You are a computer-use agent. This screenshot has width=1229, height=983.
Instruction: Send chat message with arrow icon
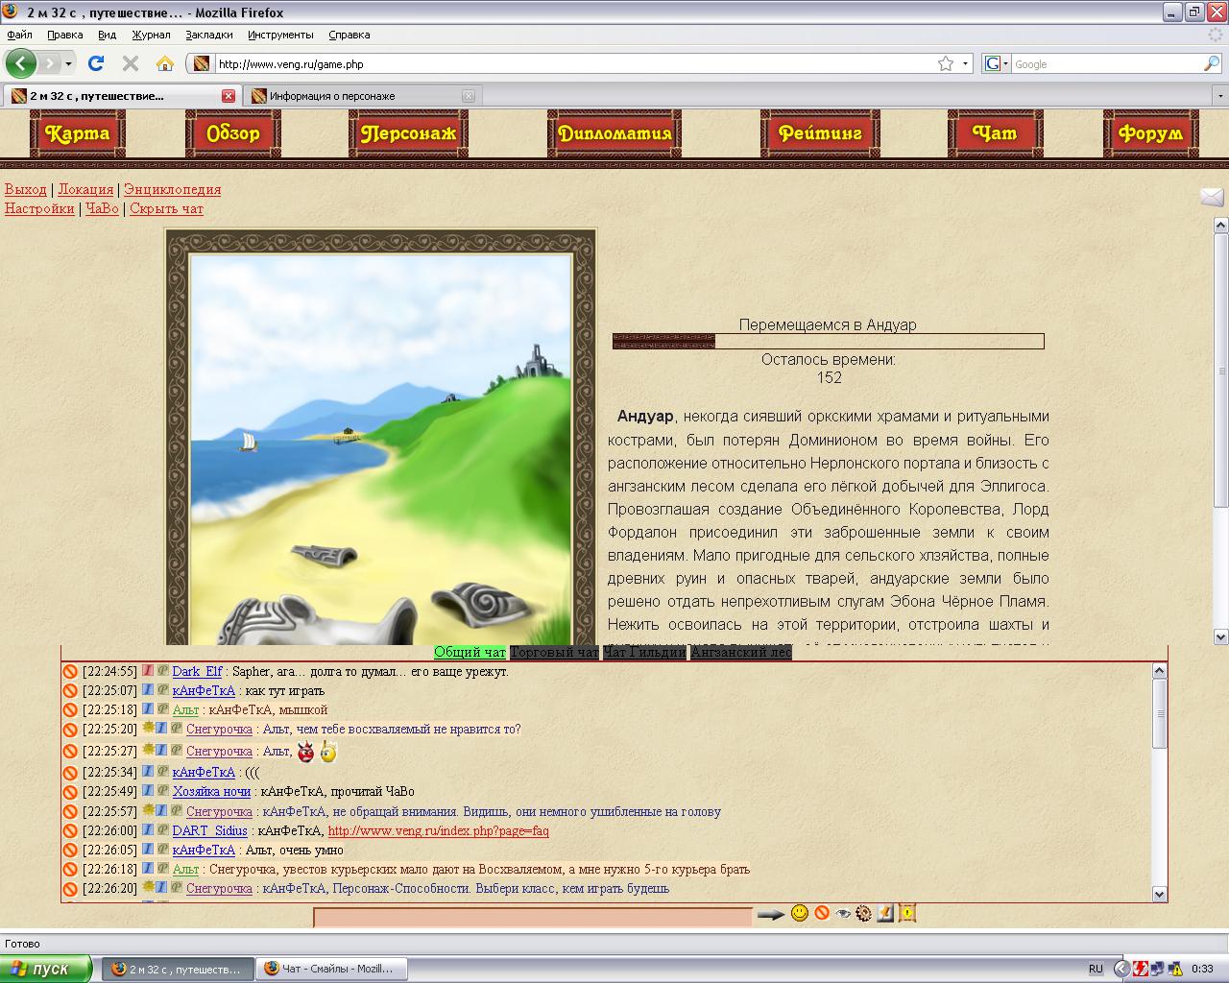[770, 914]
